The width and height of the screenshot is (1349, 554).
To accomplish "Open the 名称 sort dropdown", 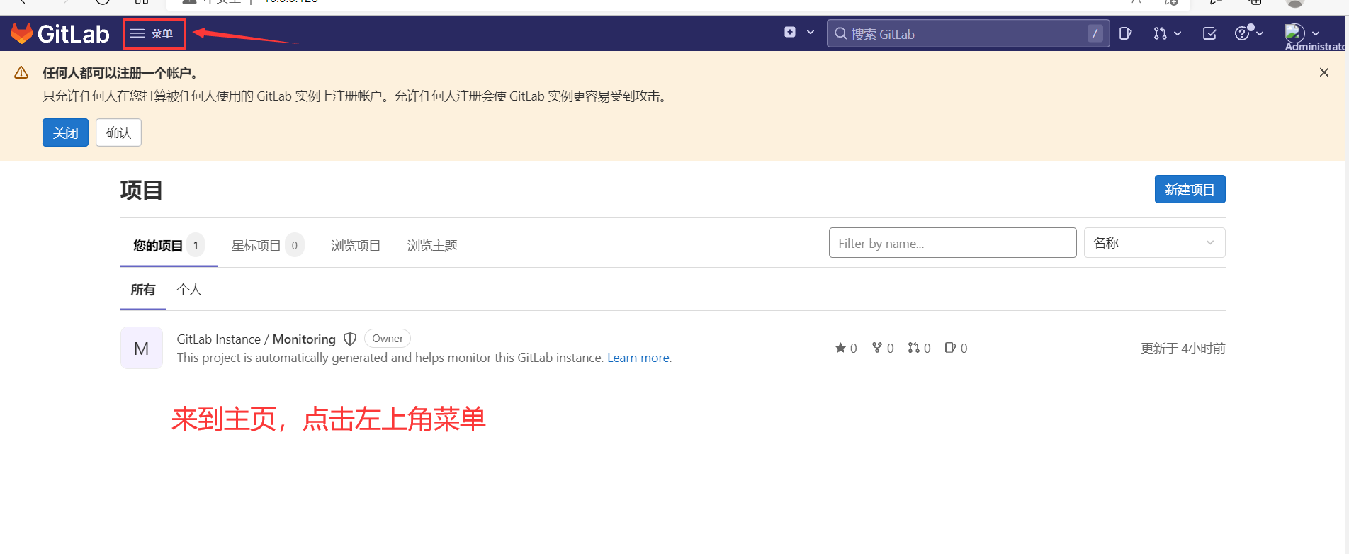I will [1154, 243].
